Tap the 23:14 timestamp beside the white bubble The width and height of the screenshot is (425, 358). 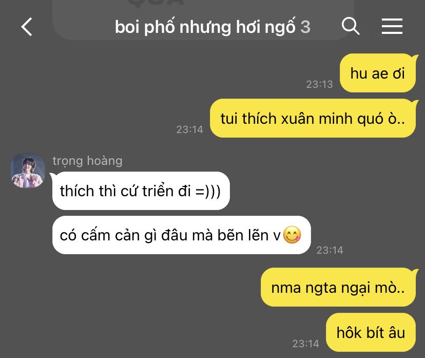point(330,250)
